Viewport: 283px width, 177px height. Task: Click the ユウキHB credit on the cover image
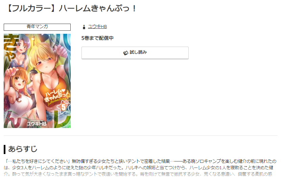click(37, 124)
